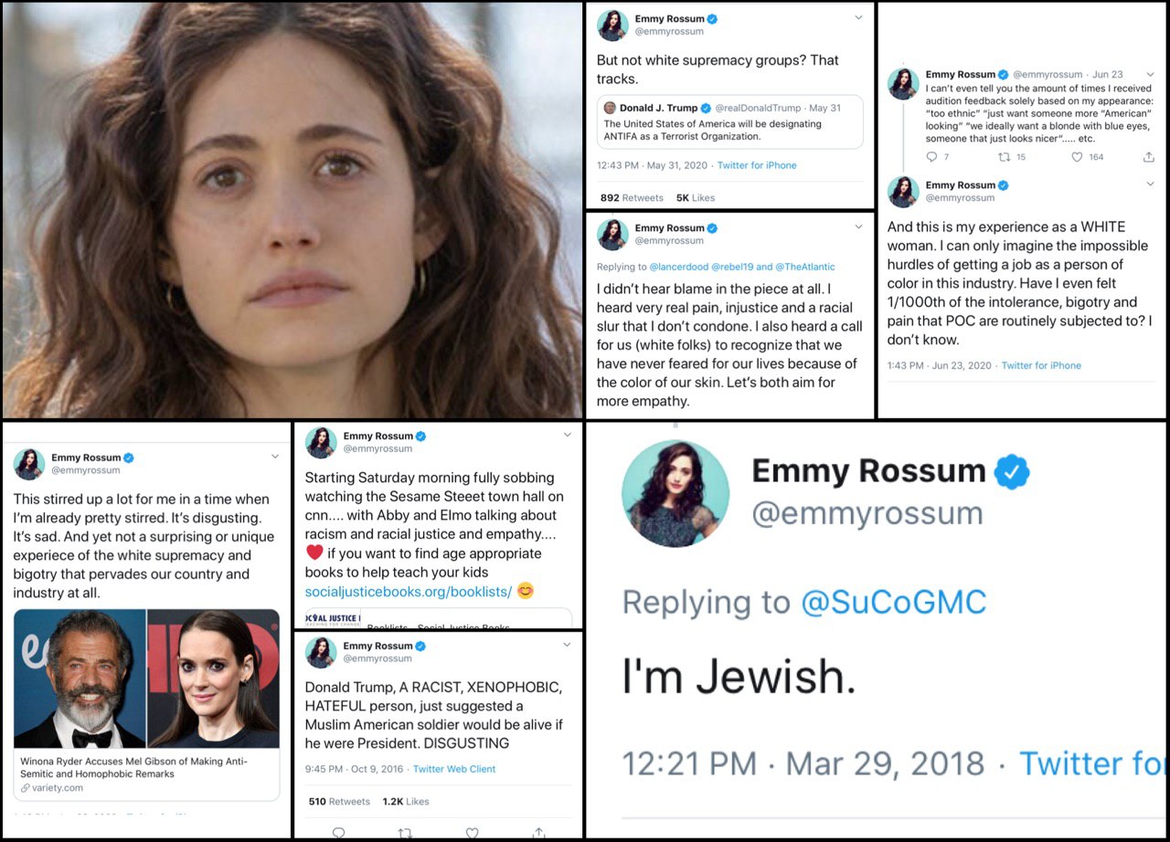Click the reply icon below 510 Retweets

(338, 832)
